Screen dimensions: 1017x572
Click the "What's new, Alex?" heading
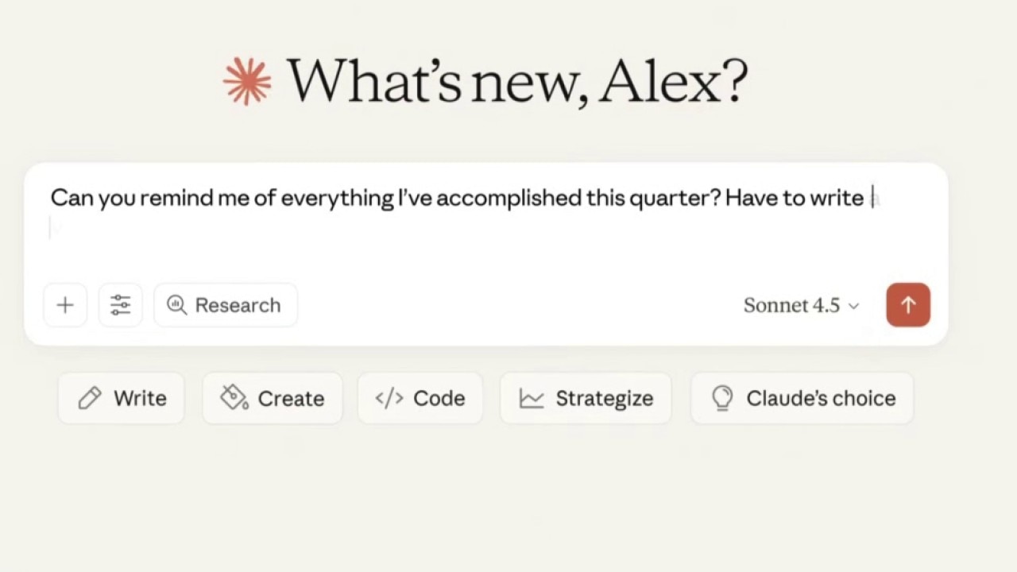click(x=516, y=81)
